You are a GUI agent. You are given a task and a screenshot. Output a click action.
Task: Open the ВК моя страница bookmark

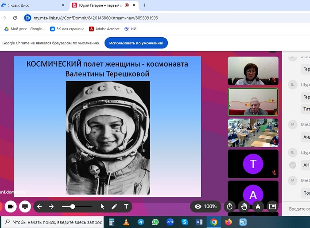[67, 29]
